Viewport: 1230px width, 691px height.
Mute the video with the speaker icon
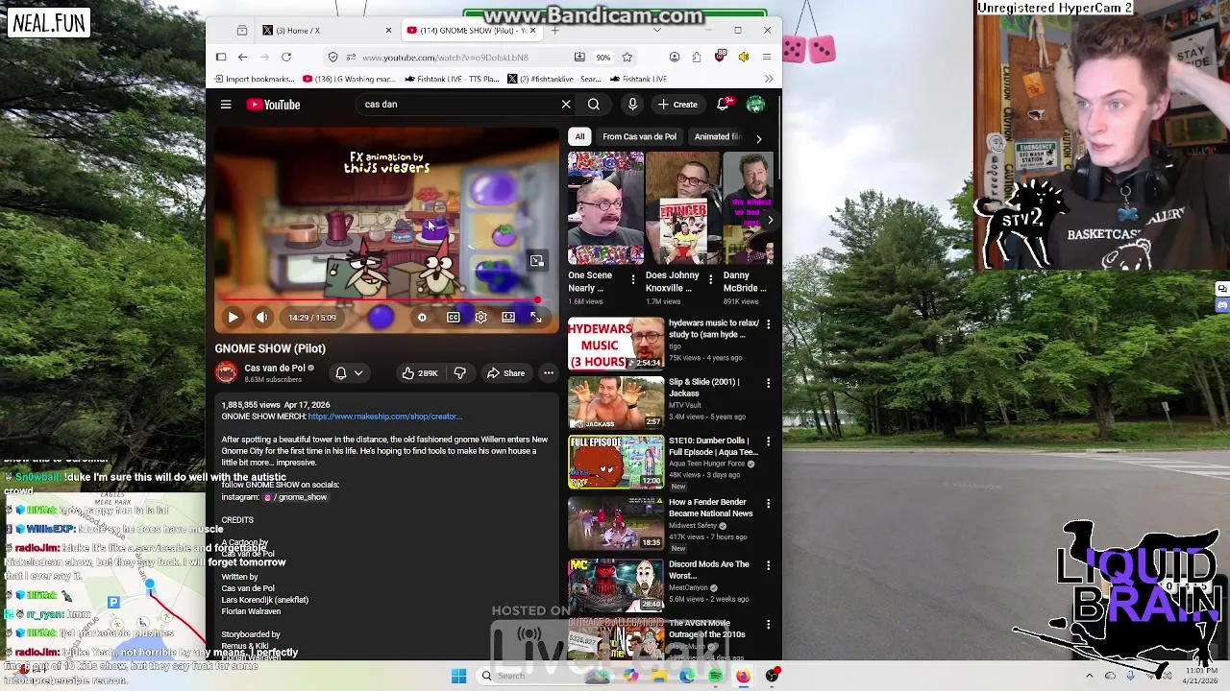pos(261,317)
